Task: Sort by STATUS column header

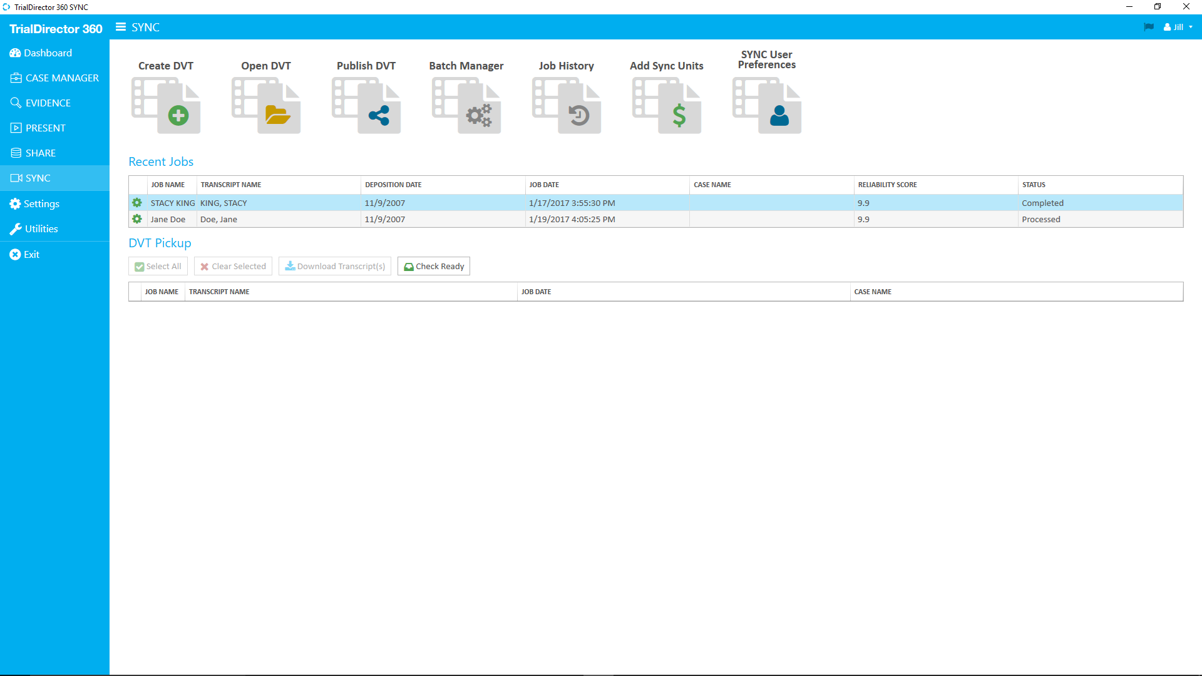Action: coord(1101,185)
